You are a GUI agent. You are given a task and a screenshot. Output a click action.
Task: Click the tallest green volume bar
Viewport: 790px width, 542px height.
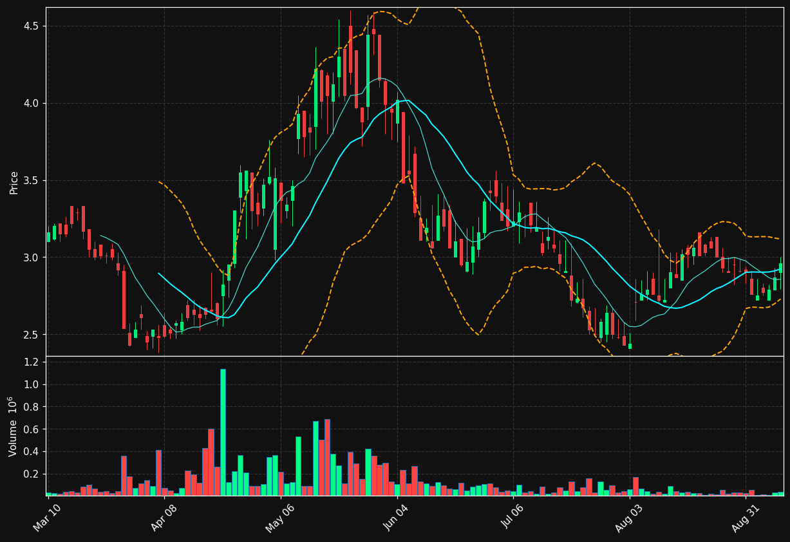[223, 432]
